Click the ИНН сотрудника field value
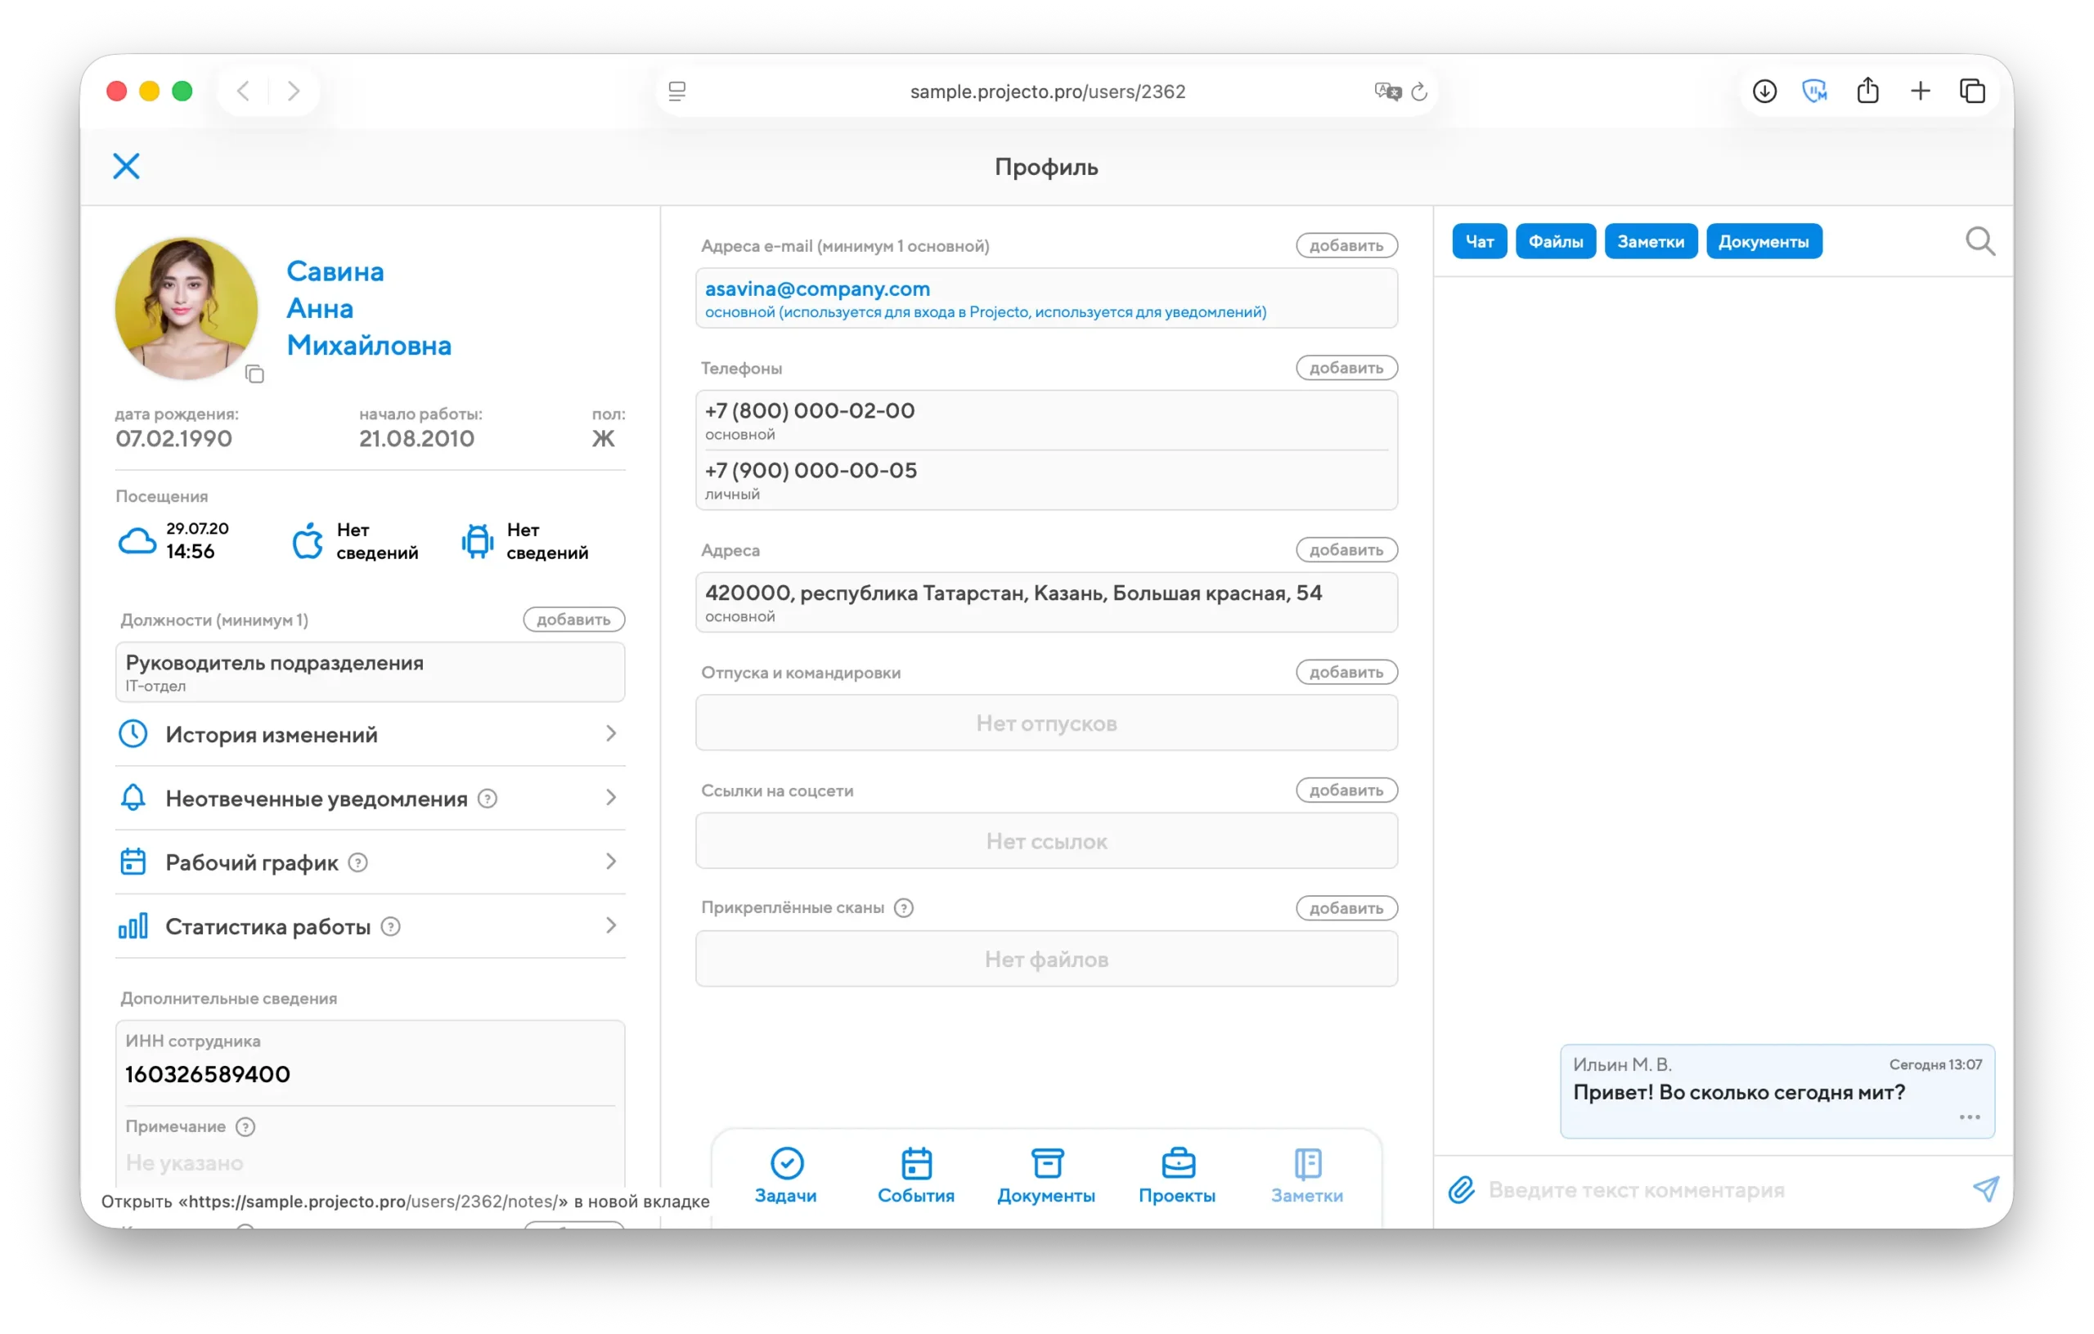 208,1075
